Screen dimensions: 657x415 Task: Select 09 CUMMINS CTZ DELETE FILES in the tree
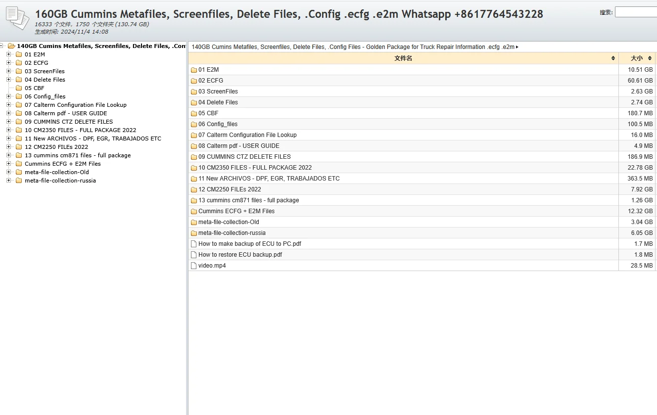[69, 122]
